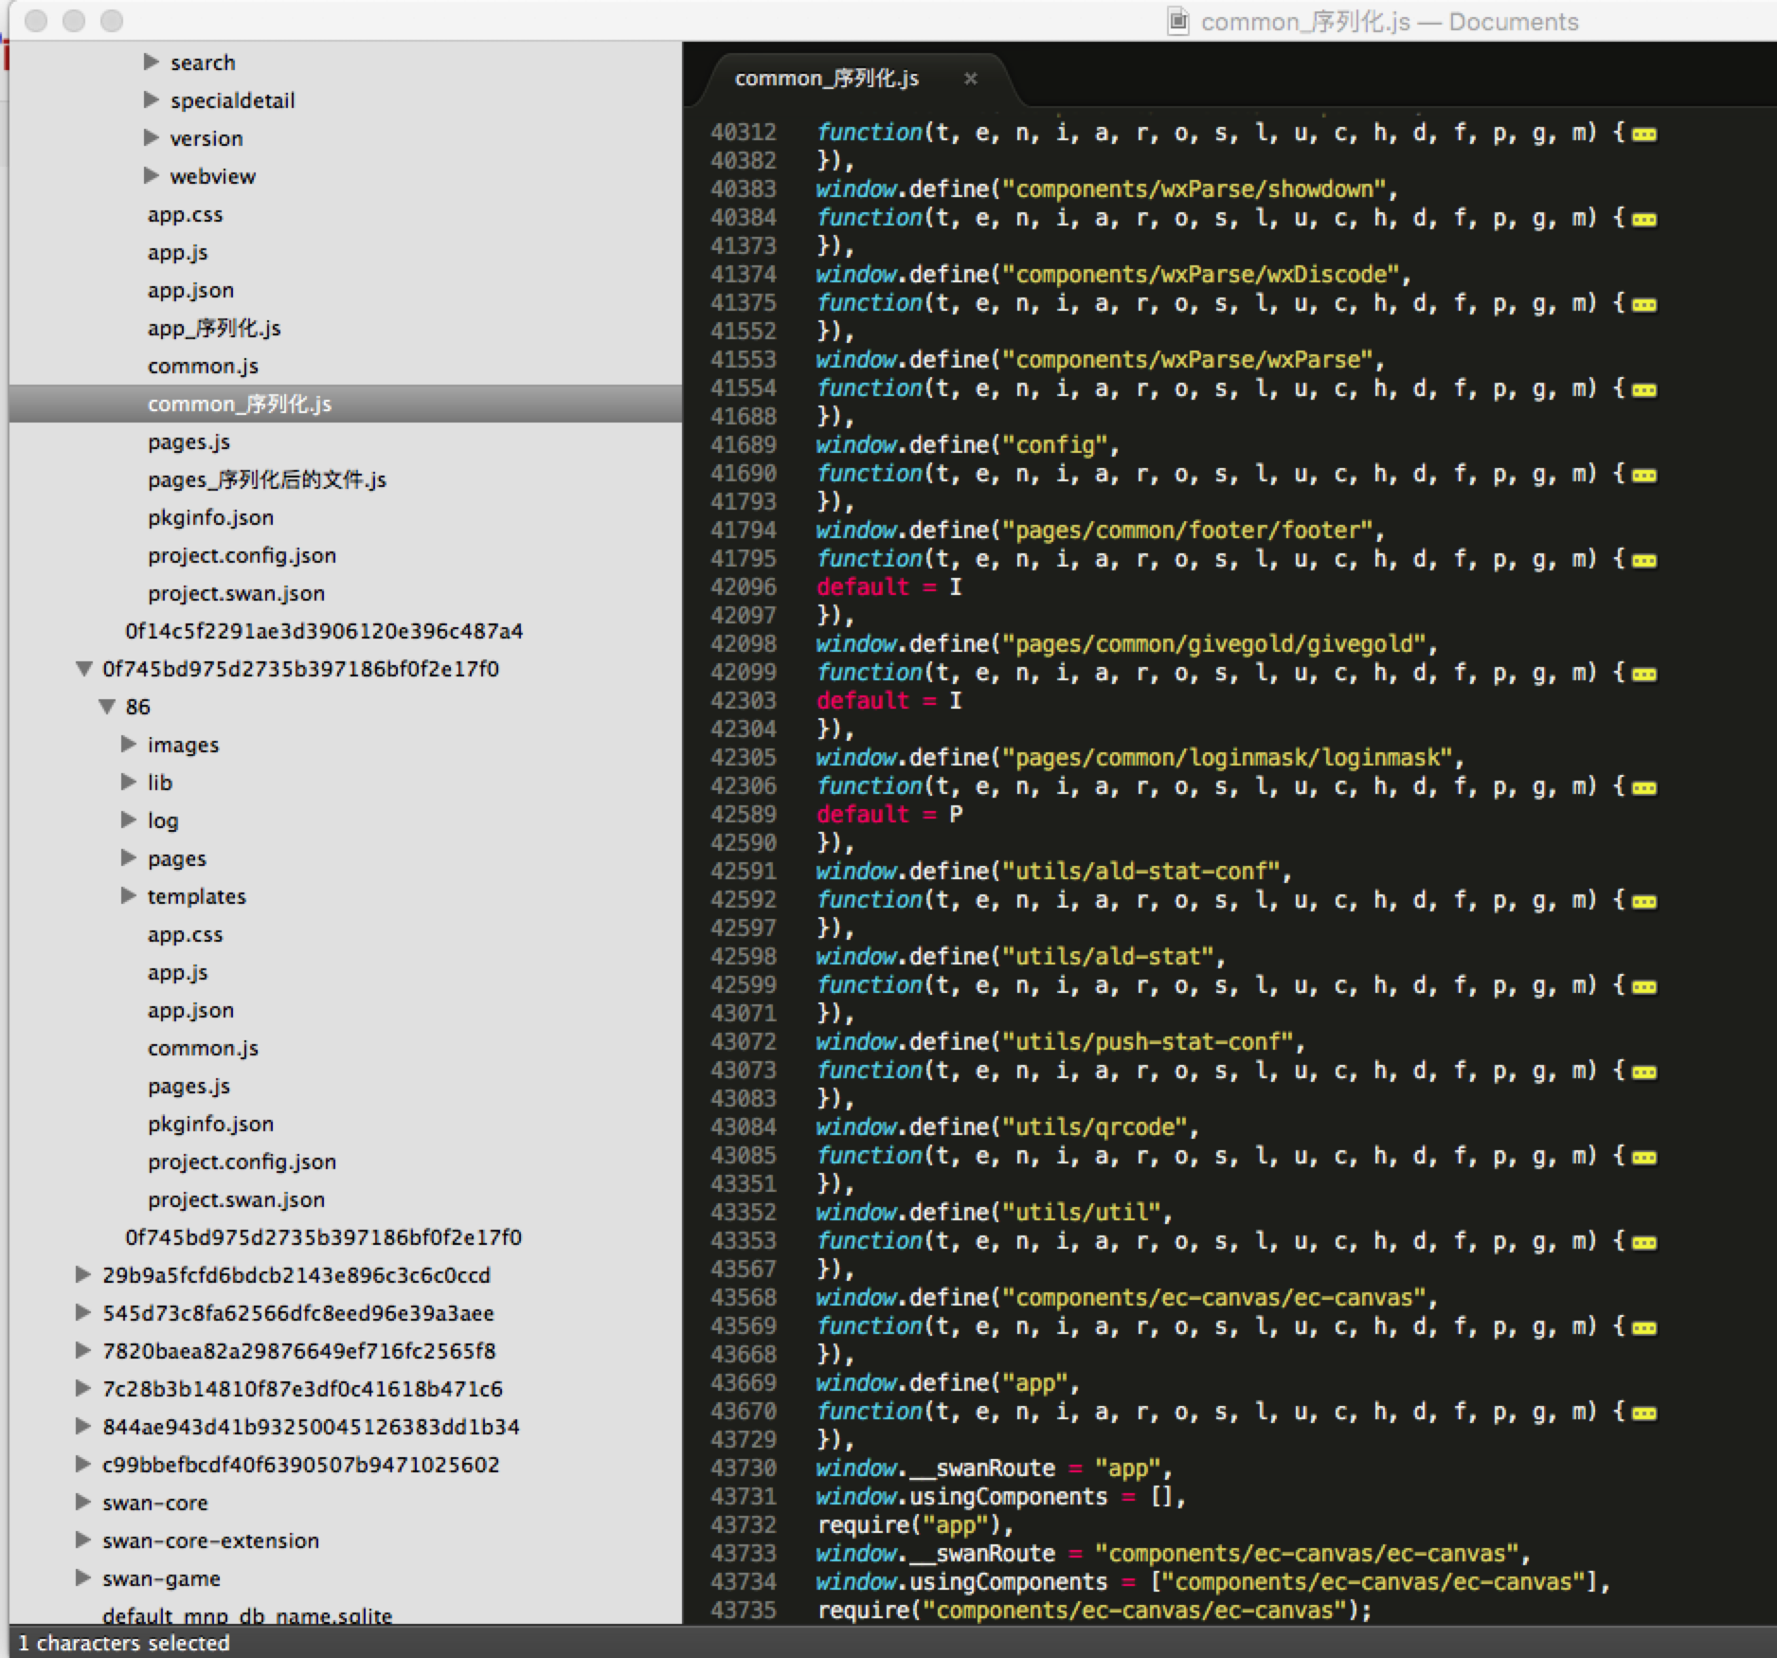The image size is (1777, 1658).
Task: Click the require("app") code line
Action: [x=915, y=1525]
